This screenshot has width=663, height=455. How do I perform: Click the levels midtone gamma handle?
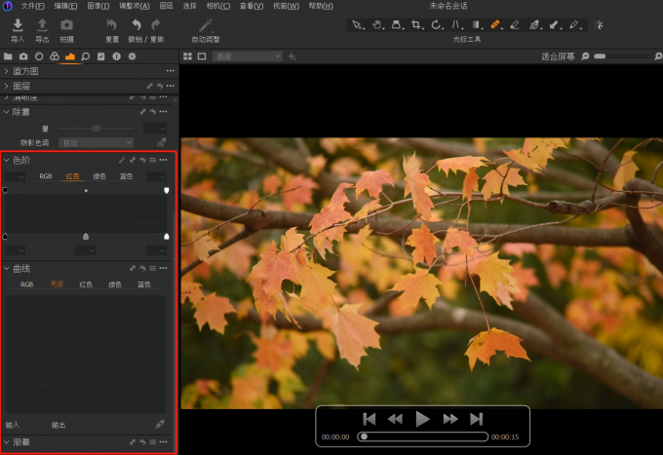[x=86, y=237]
